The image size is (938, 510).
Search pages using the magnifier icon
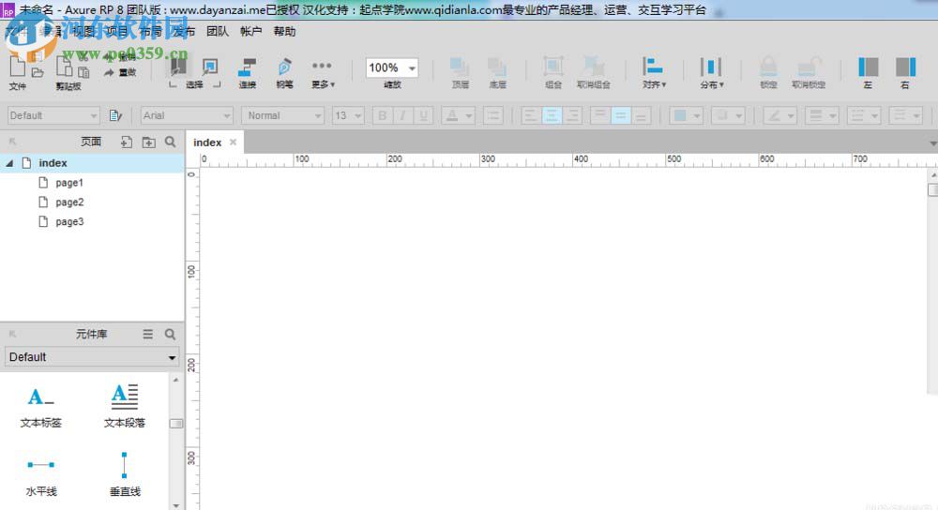coord(171,142)
